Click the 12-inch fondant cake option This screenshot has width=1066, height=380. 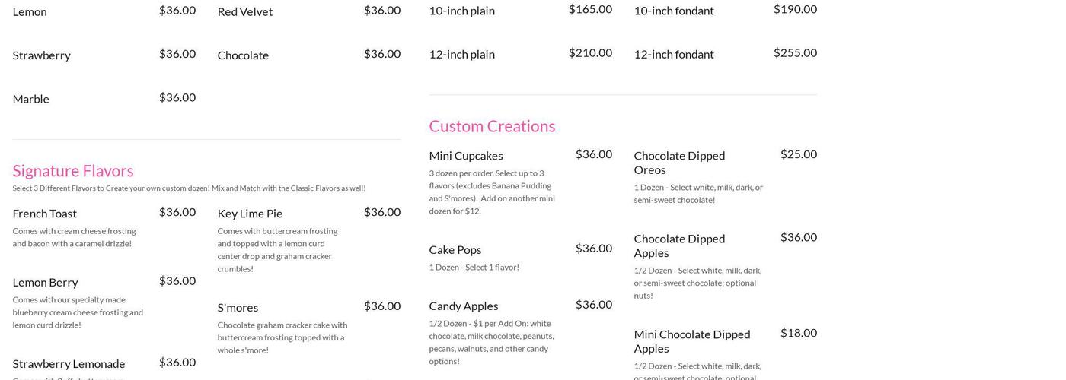(x=674, y=54)
